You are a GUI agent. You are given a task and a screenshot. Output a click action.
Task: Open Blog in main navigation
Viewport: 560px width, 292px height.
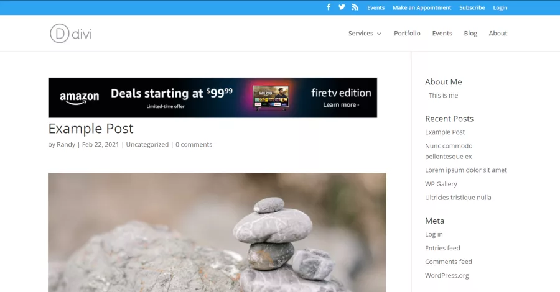(470, 33)
